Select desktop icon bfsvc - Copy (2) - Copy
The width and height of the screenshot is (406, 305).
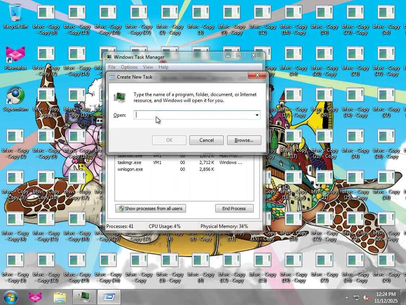pyautogui.click(x=170, y=20)
